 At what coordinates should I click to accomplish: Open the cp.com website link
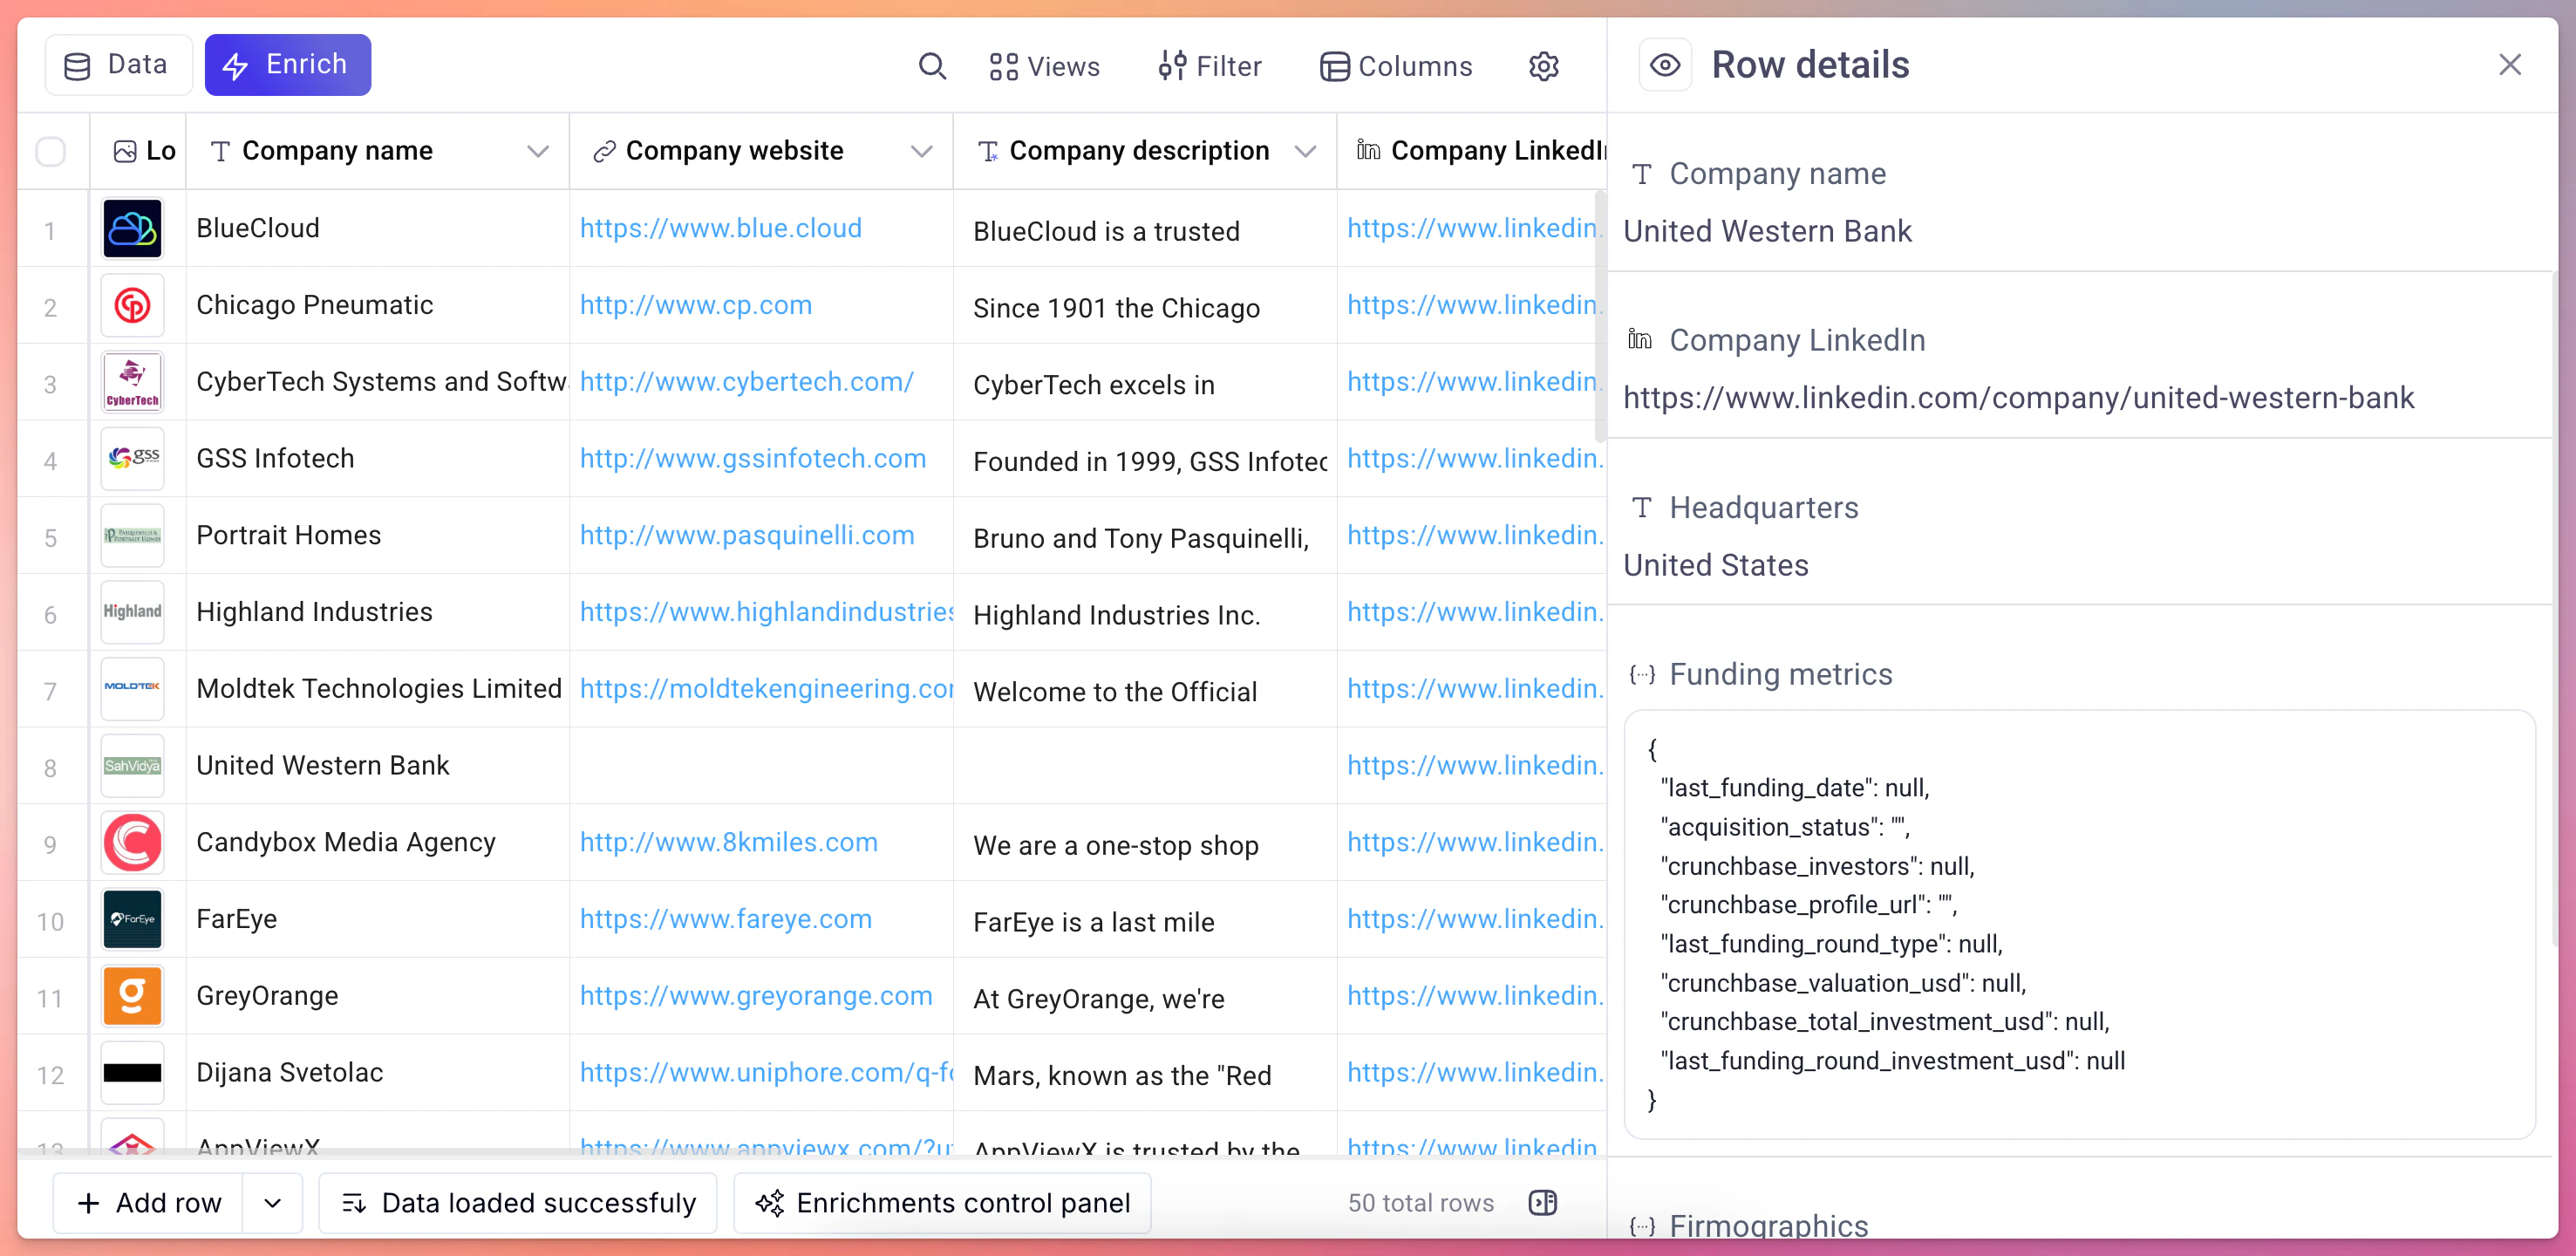pyautogui.click(x=696, y=306)
